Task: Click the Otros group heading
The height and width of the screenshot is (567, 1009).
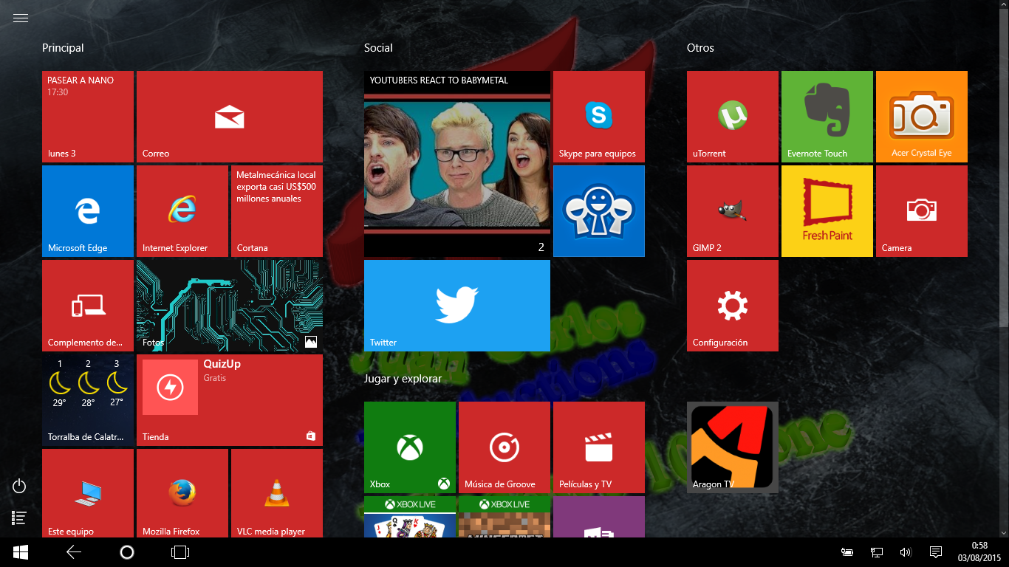Action: pos(700,48)
